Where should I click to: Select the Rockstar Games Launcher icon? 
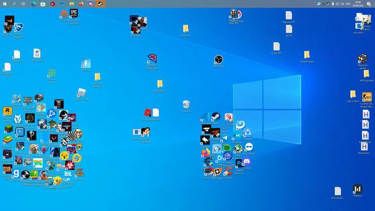pos(7,111)
